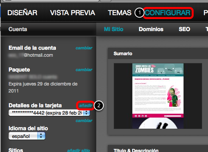The width and height of the screenshot is (208, 152).
Task: Click the añadir sitio link
Action: (78, 150)
